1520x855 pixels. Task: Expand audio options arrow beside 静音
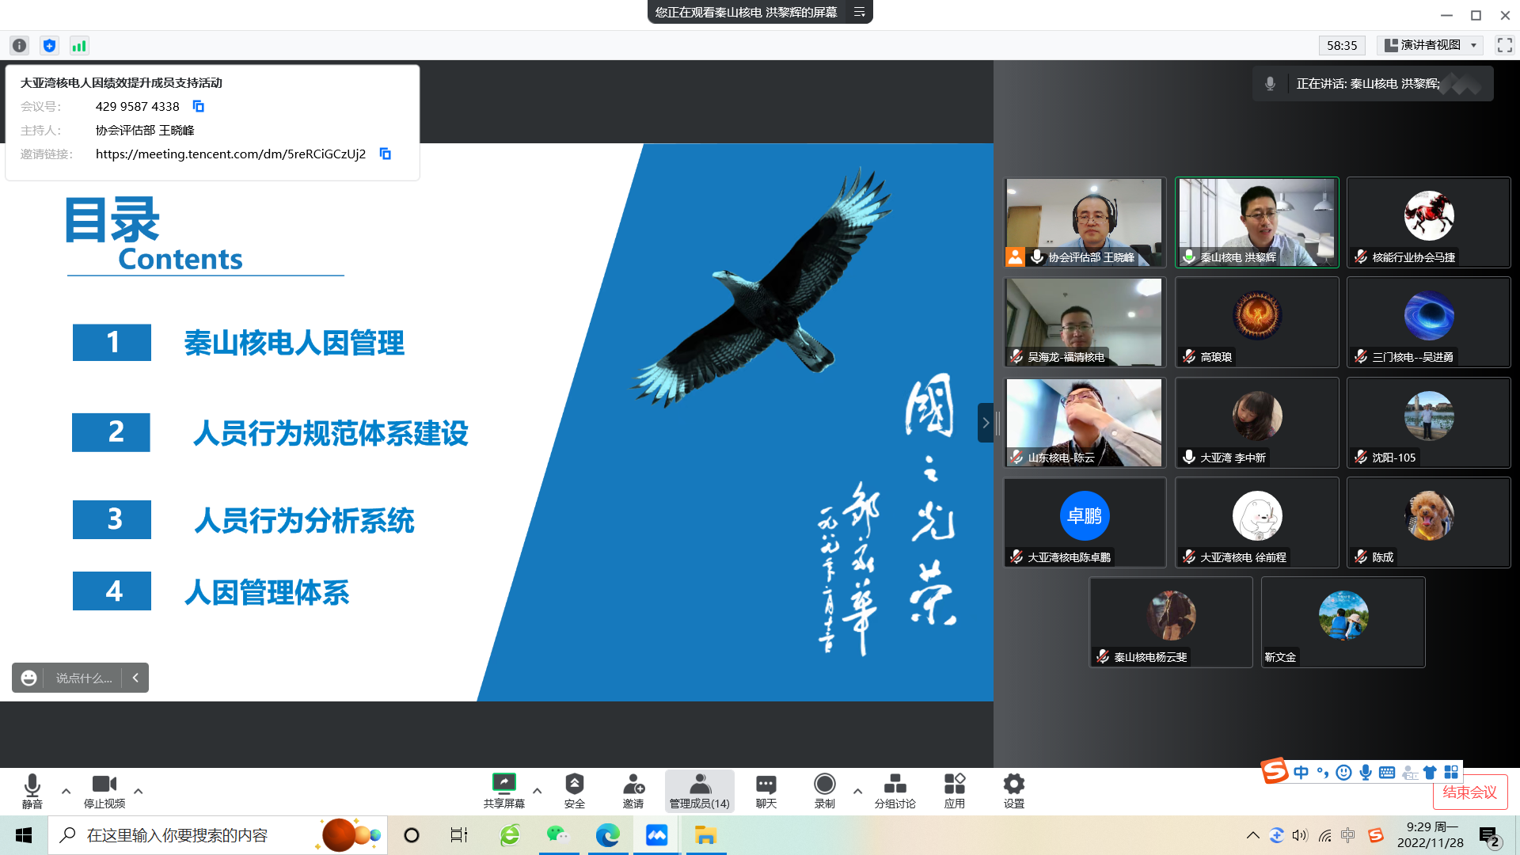(66, 791)
